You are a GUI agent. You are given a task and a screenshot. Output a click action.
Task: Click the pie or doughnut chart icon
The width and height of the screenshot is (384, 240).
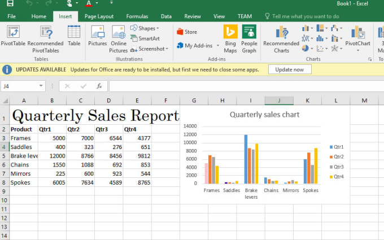point(305,48)
